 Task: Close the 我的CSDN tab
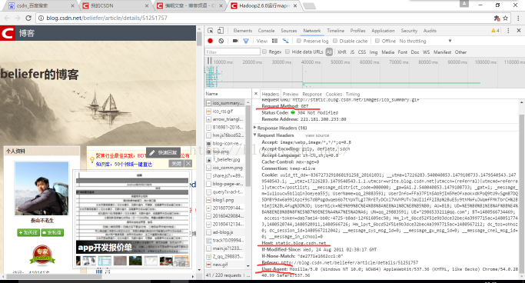[147, 5]
